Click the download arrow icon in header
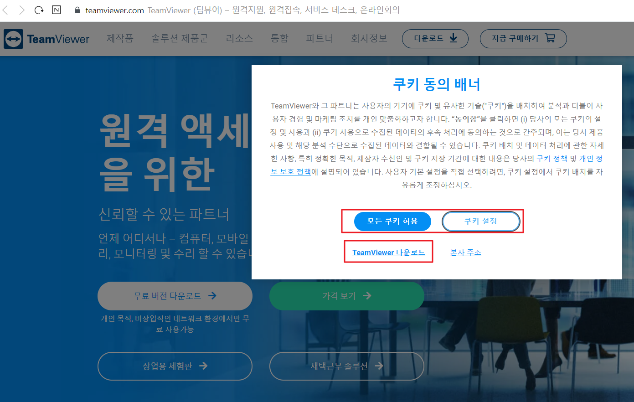The height and width of the screenshot is (402, 634). tap(453, 38)
